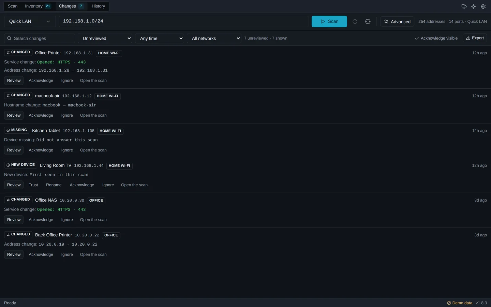Viewport: 491px width, 307px height.
Task: Review the Back Office Printer change
Action: point(14,254)
